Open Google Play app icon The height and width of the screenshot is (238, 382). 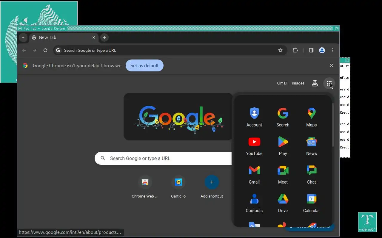(x=283, y=146)
